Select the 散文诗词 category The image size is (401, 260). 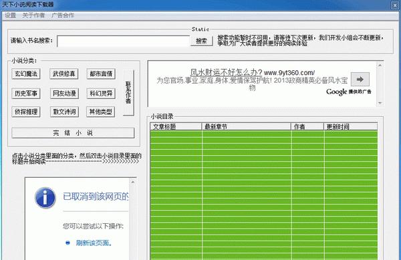64,112
